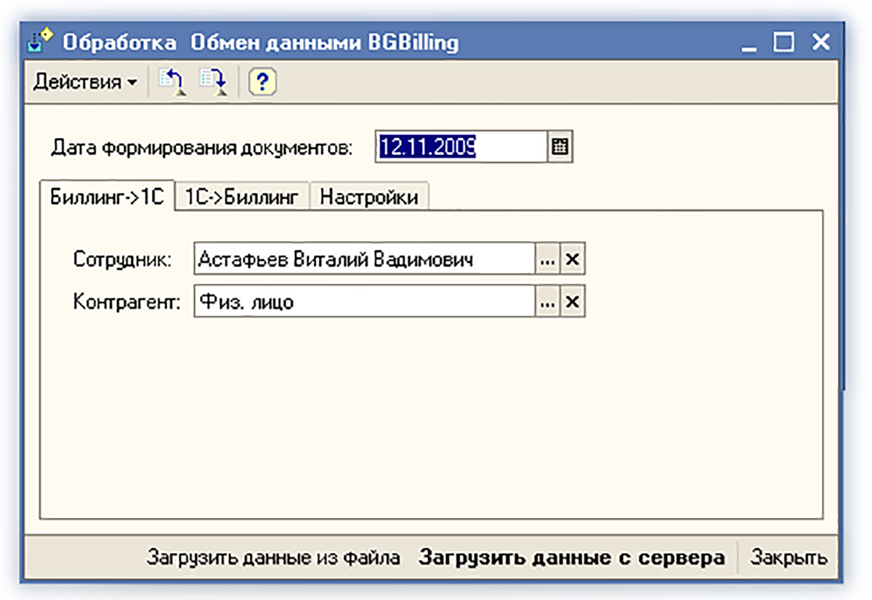Image resolution: width=872 pixels, height=600 pixels.
Task: Open selection list for Сотрудник via ellipsis
Action: tap(548, 259)
